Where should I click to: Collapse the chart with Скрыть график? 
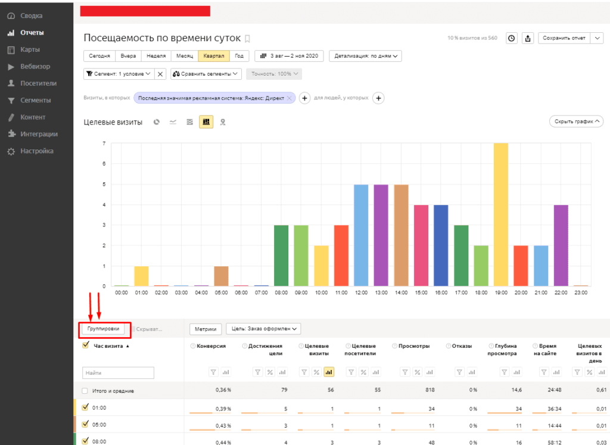pos(576,122)
